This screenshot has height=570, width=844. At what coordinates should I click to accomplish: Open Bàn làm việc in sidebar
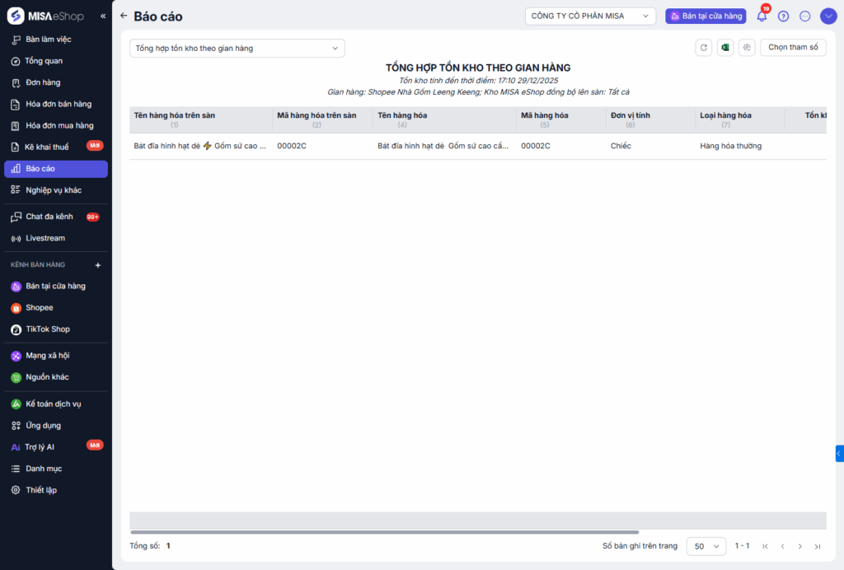[x=56, y=40]
